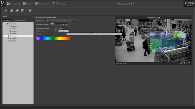Click the print toolbar icon
This screenshot has height=109, width=195.
tap(17, 11)
